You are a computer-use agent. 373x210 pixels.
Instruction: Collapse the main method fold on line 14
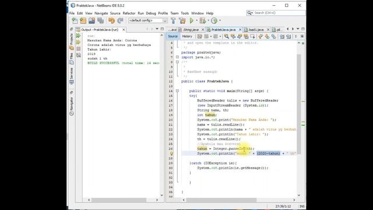177,91
